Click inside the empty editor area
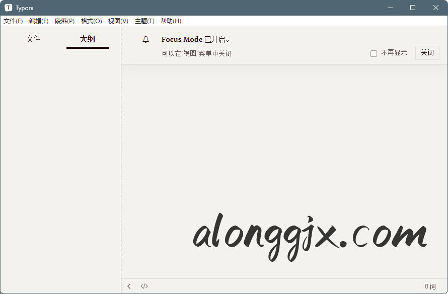 (282, 151)
